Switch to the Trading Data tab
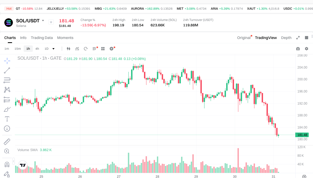313x178 pixels. tap(42, 38)
